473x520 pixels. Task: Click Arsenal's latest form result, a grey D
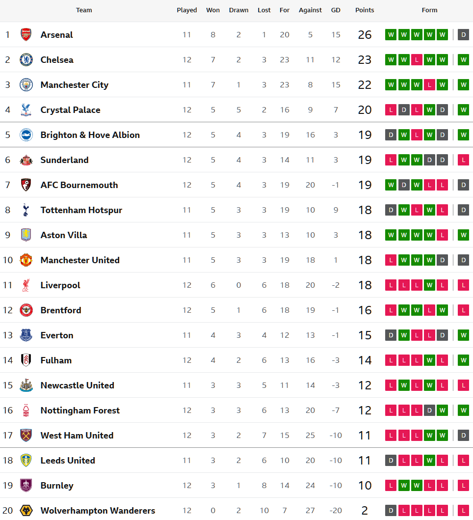pyautogui.click(x=463, y=34)
